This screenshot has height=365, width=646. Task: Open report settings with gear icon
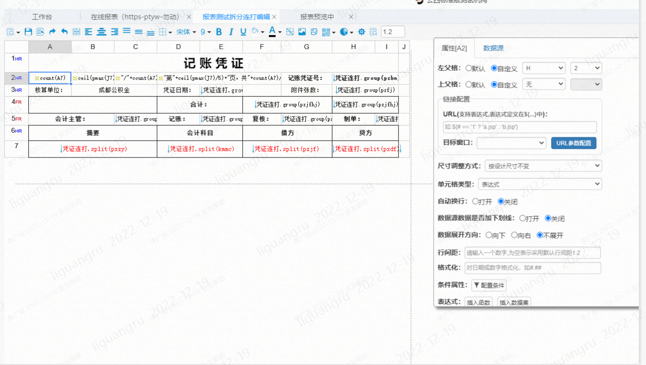[362, 32]
